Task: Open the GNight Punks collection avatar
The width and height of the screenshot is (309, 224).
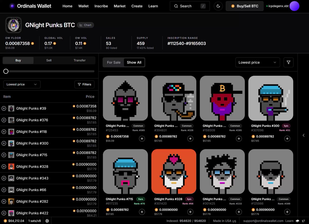Action: point(13,25)
